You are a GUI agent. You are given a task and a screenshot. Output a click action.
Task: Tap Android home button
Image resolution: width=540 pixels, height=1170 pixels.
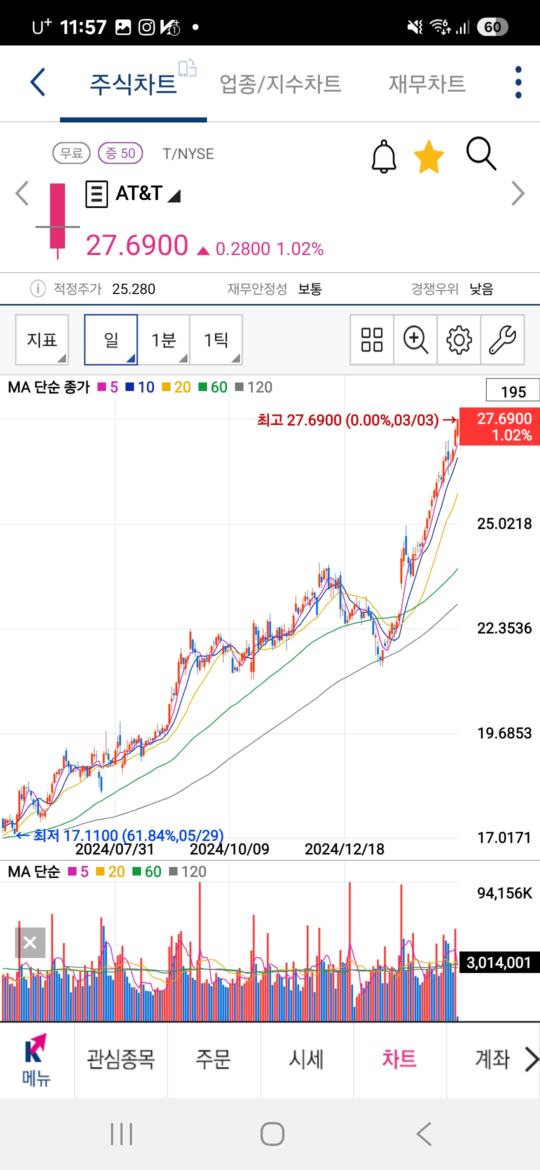(x=272, y=1133)
